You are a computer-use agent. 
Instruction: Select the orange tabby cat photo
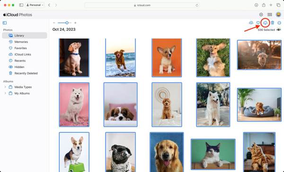(259, 152)
